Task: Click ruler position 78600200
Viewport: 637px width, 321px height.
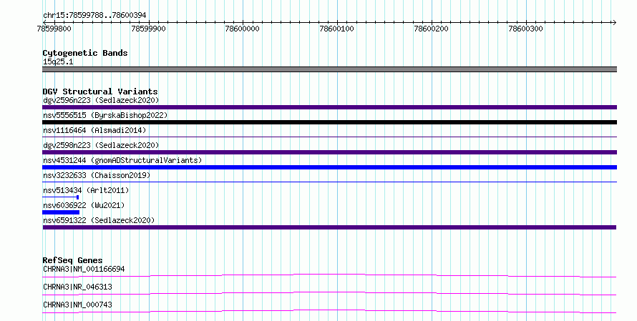Action: 432,29
